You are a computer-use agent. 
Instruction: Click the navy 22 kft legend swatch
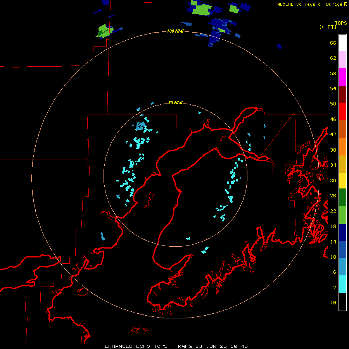342,232
